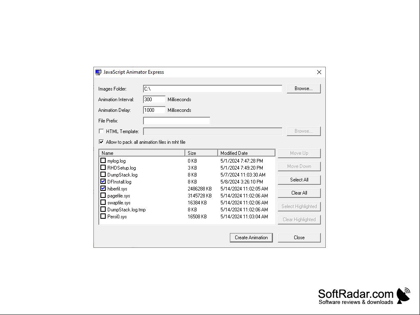Click the 5/7/2024 11:03:30 AM date
Image resolution: width=420 pixels, height=315 pixels.
243,175
